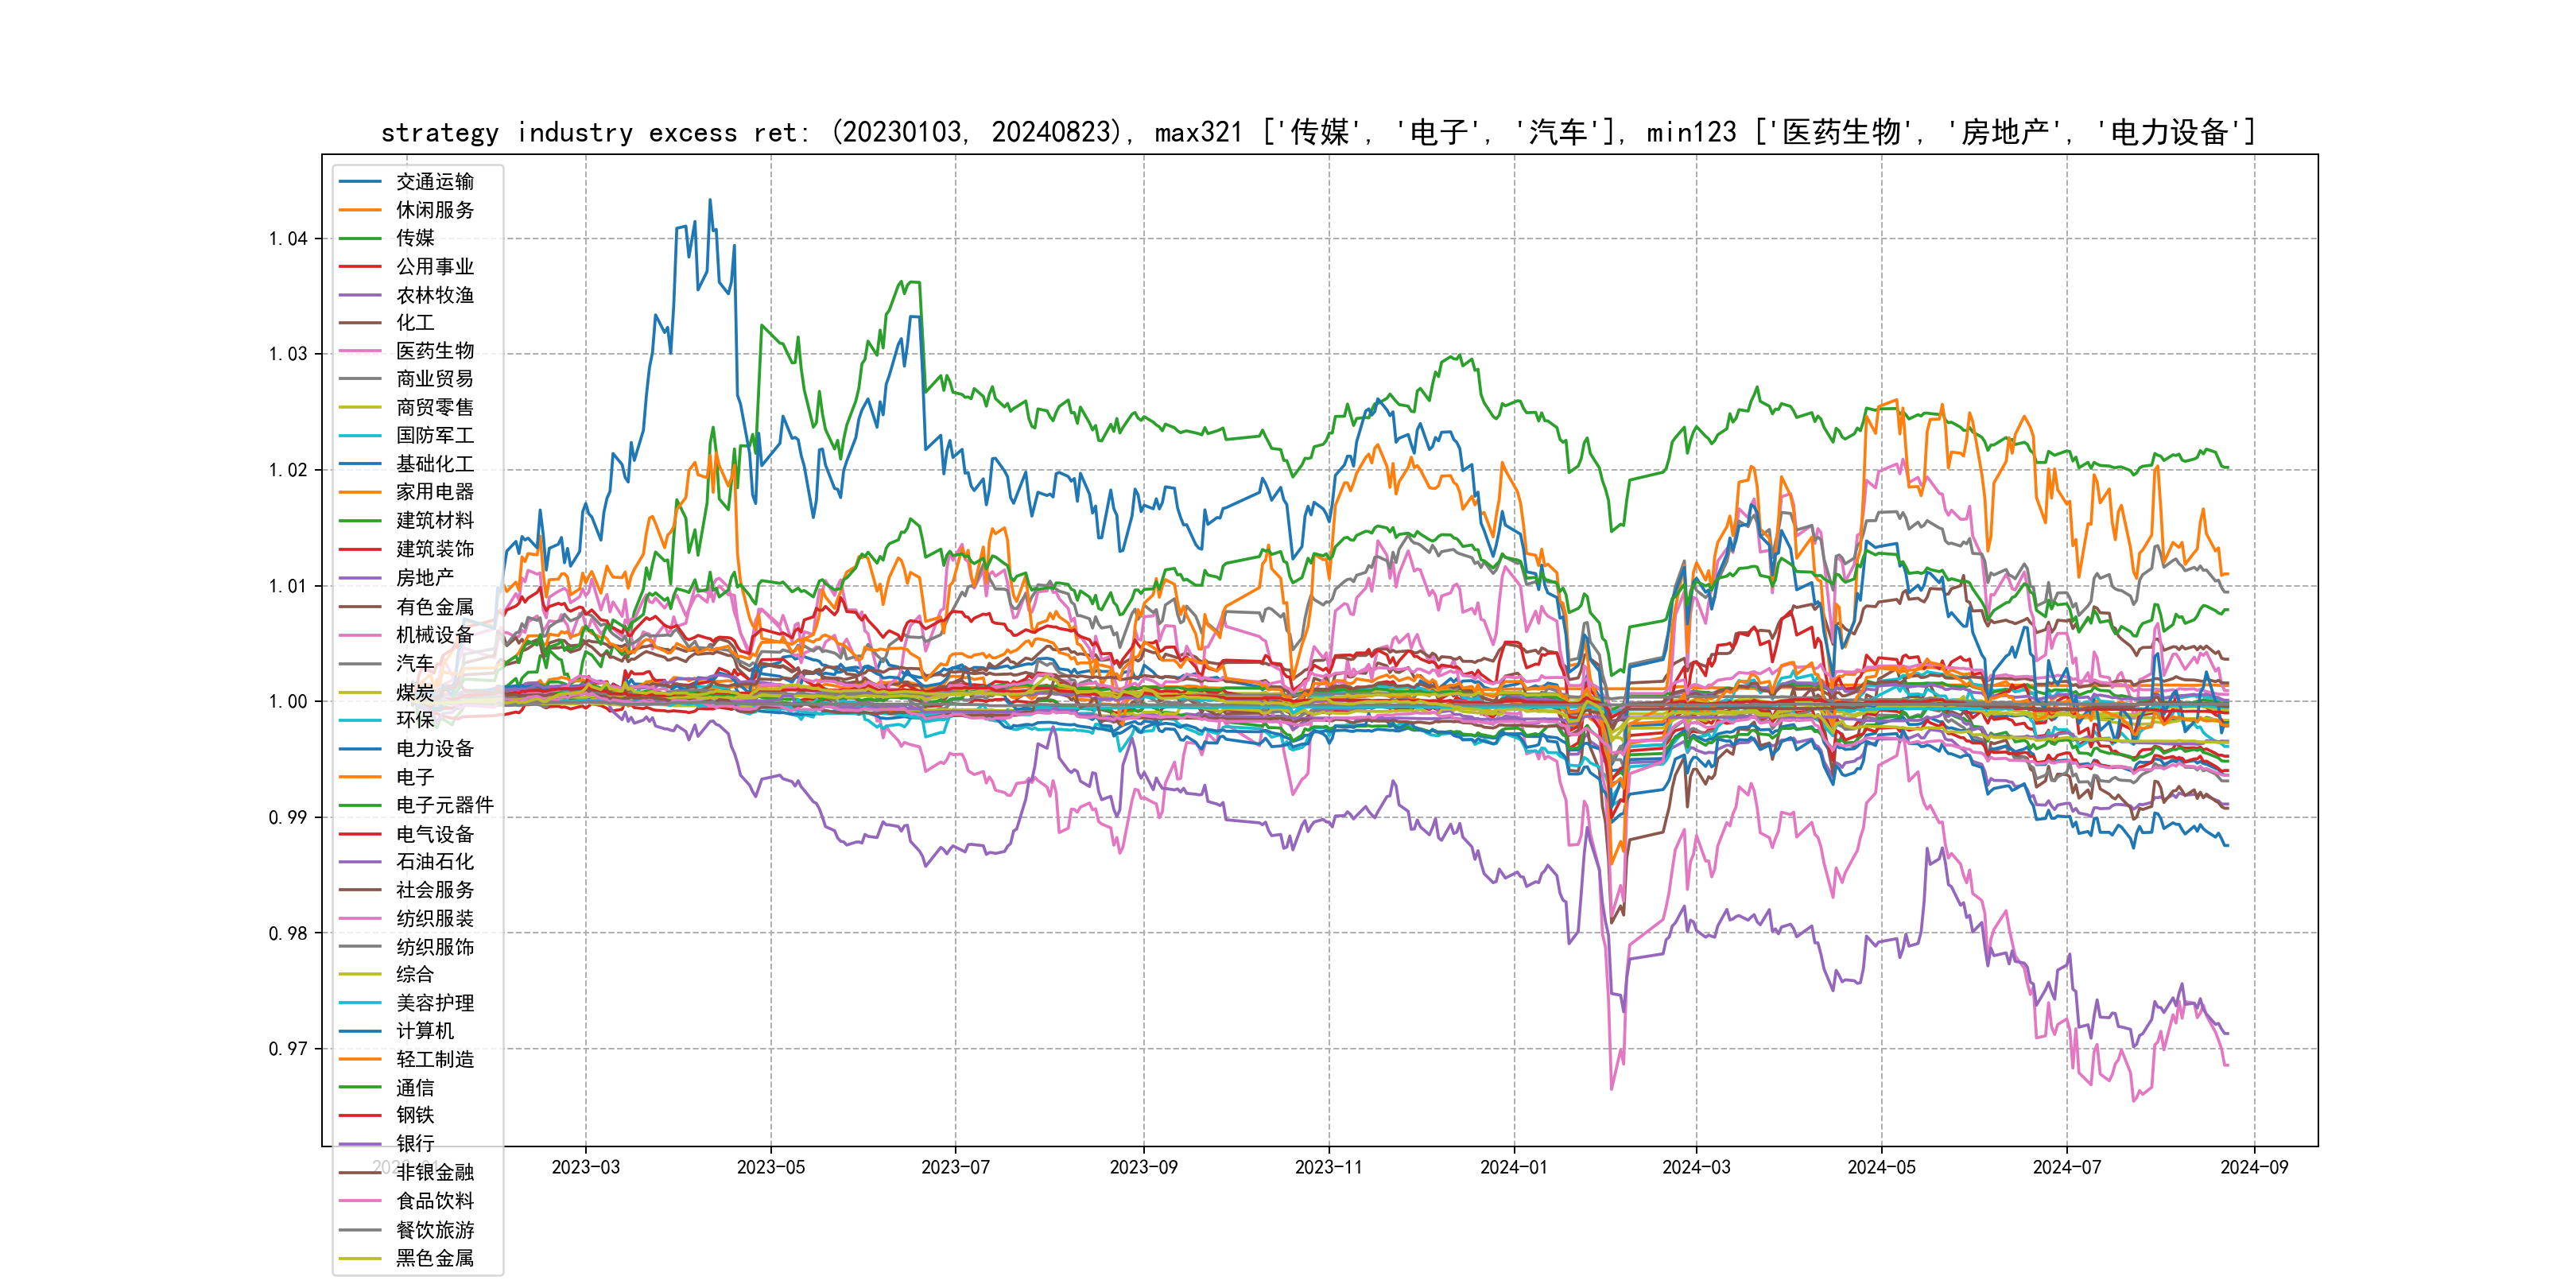Select the 房地产 legend entry
Screen dimensions: 2576x1288
[424, 578]
